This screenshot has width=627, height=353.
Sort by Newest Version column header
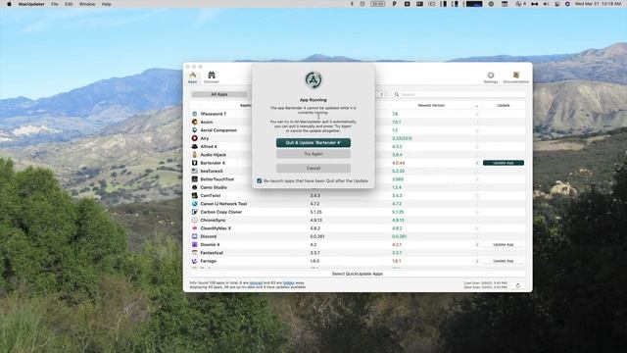pos(431,105)
